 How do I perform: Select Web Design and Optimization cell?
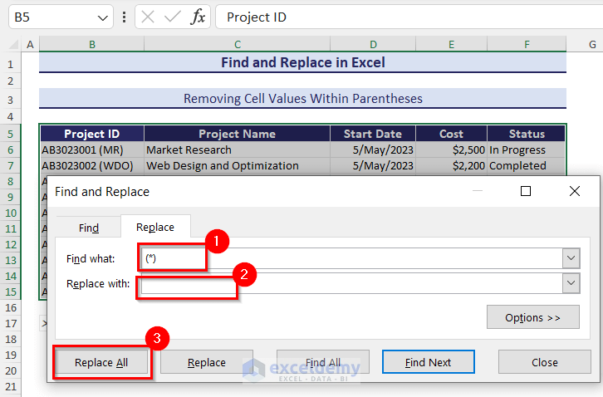click(238, 166)
